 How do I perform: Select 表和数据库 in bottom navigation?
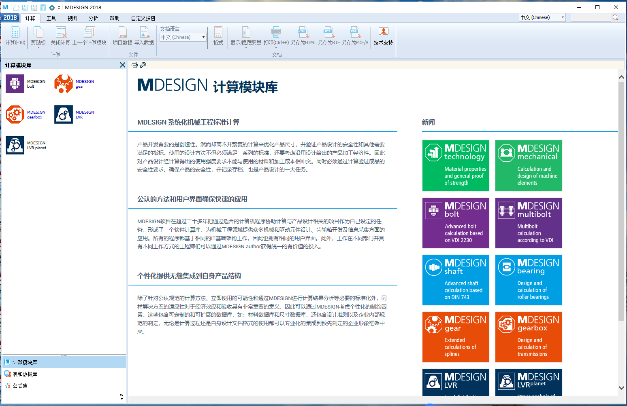(x=64, y=374)
